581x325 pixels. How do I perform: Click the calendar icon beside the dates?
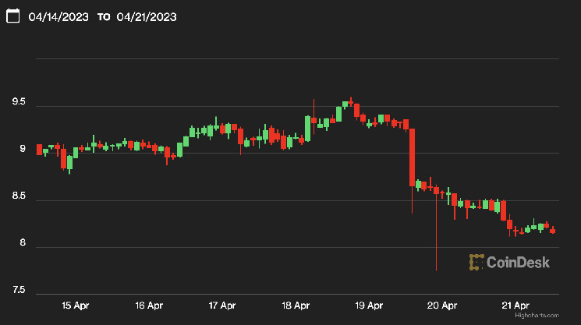point(12,16)
